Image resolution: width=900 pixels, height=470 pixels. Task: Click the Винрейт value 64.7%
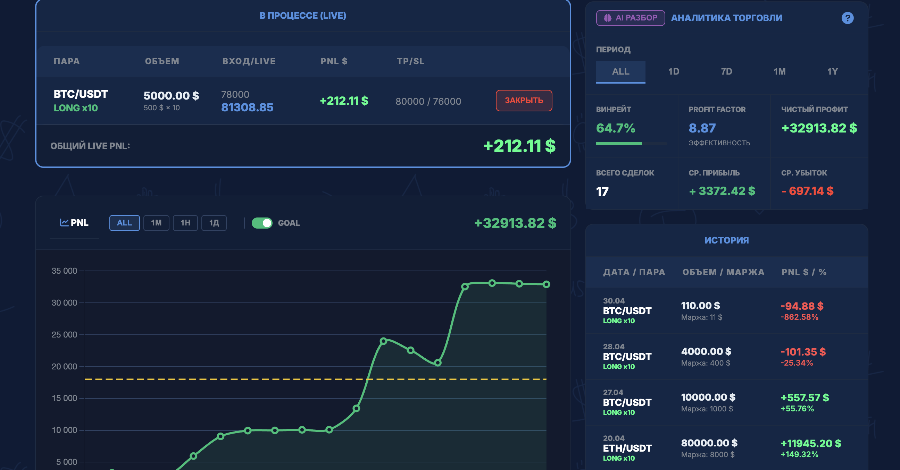(x=616, y=128)
